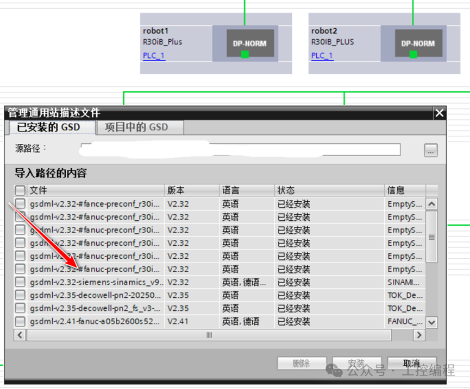The image size is (470, 389).
Task: Click the 删除 button
Action: click(302, 364)
